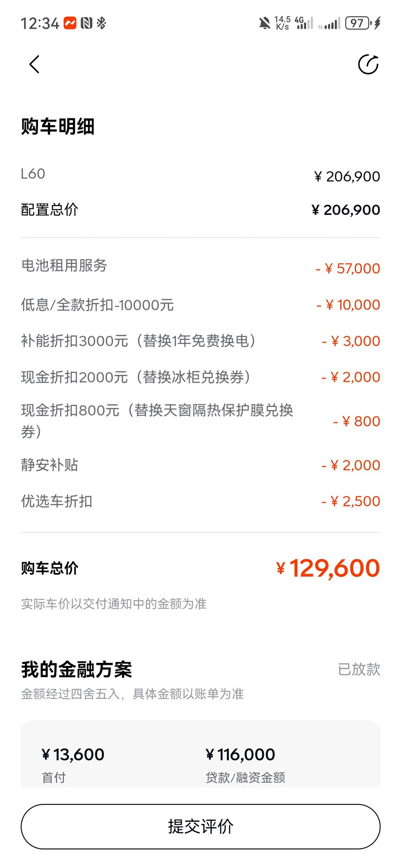Screen dimensions: 401x866
Task: Tap the orange app notification icon
Action: [70, 23]
